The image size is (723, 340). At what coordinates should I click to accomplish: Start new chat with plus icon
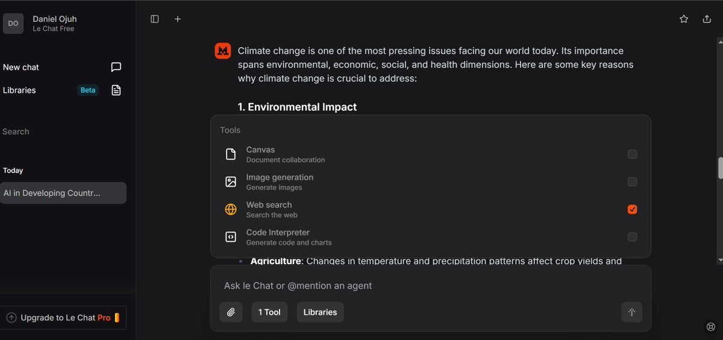coord(178,19)
